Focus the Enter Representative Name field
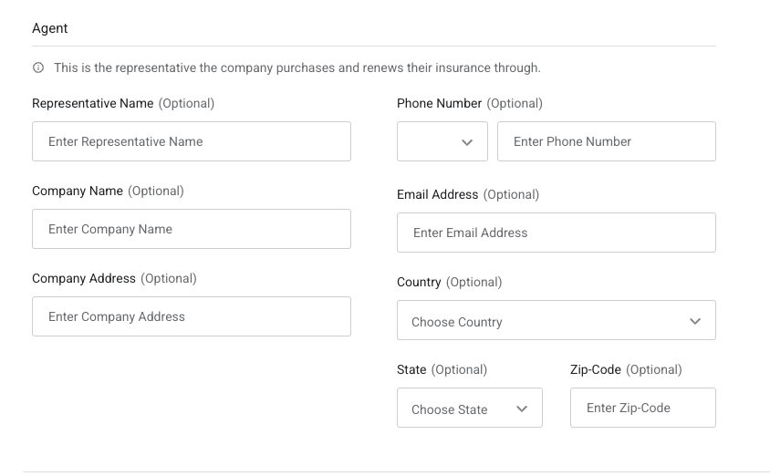This screenshot has width=770, height=476. pyautogui.click(x=191, y=142)
